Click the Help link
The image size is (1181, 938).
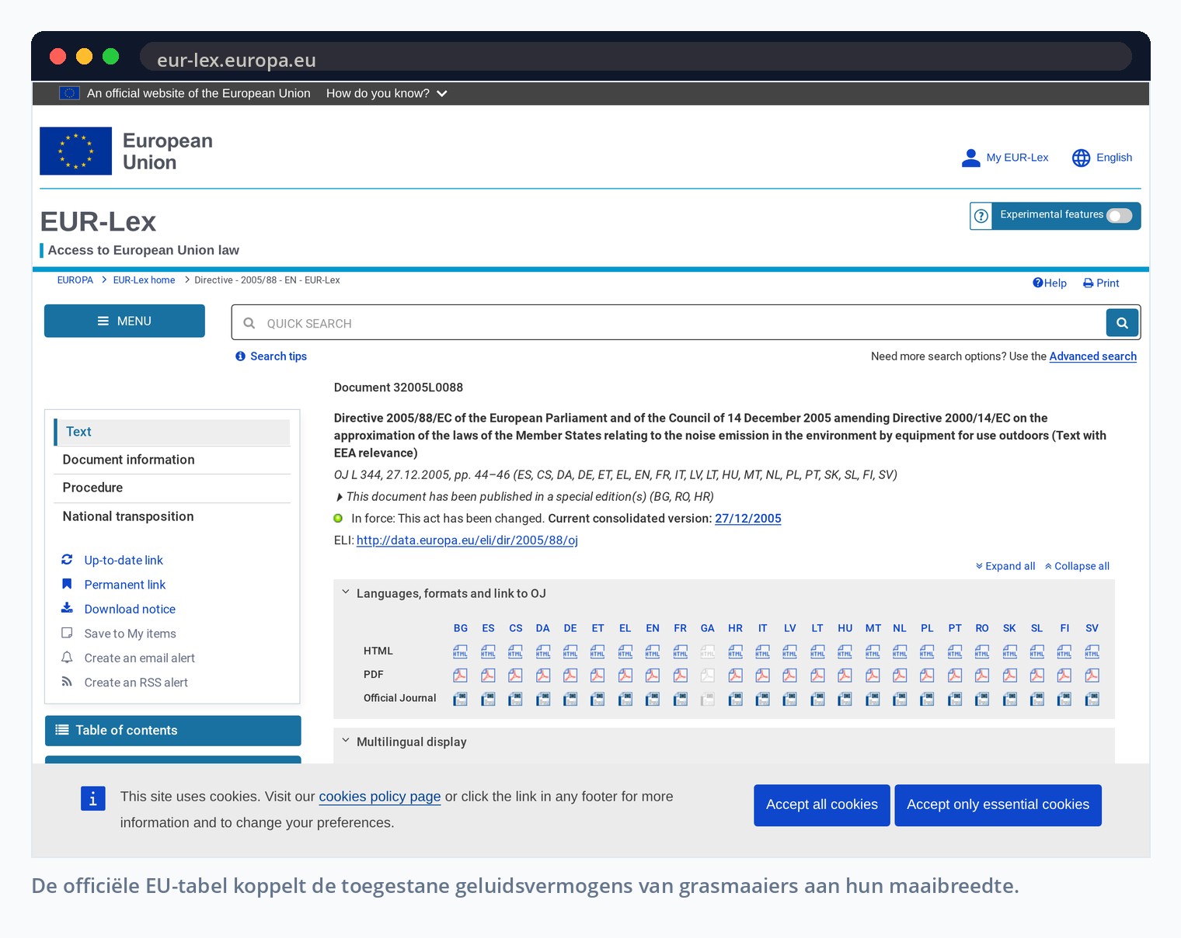coord(1049,283)
